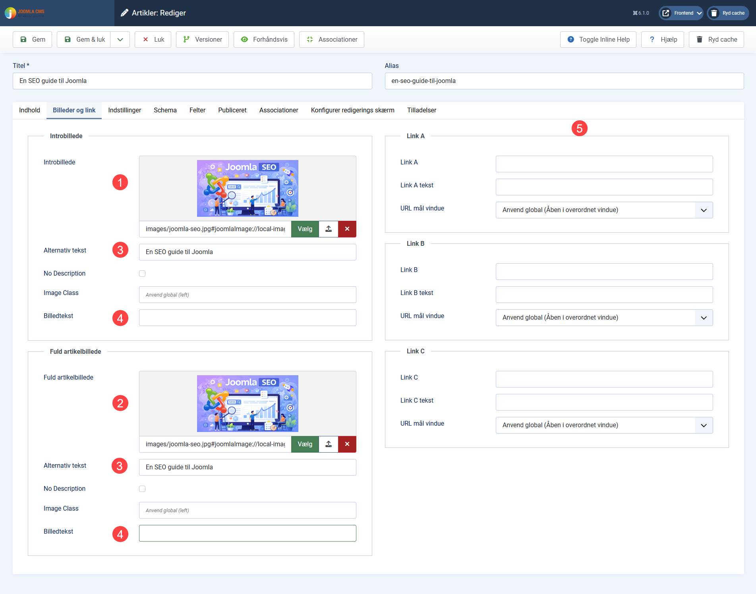Switch to the Tilladelser tab
This screenshot has width=756, height=594.
tap(422, 110)
